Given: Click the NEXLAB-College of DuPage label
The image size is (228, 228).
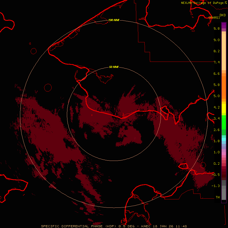Looking at the screenshot, I should 202,3.
